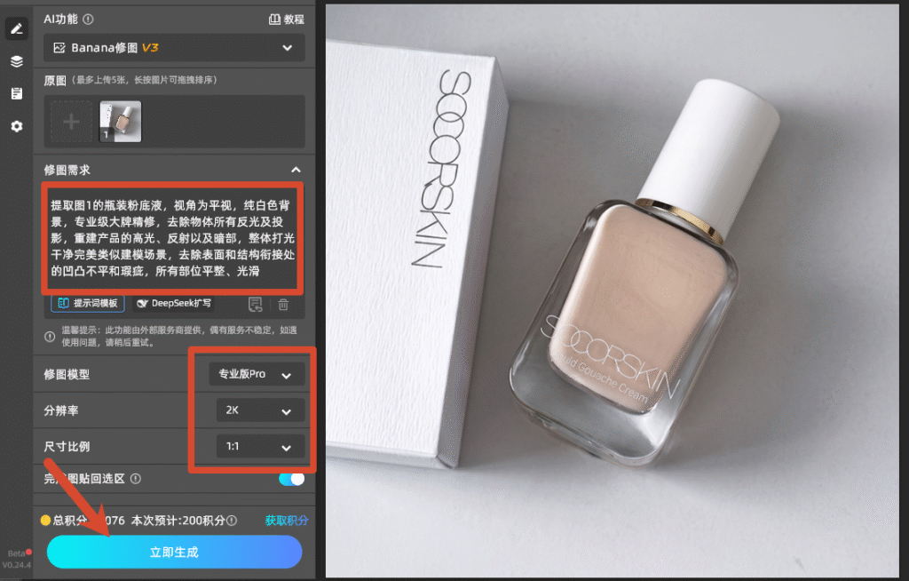Click the yellow points coin icon
Viewport: 909px width, 581px height.
pos(45,520)
